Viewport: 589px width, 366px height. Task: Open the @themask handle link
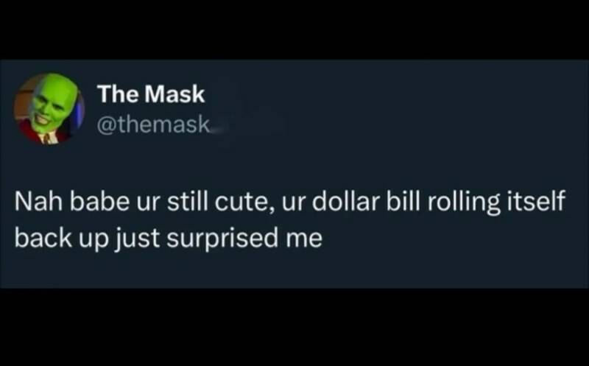tap(153, 124)
